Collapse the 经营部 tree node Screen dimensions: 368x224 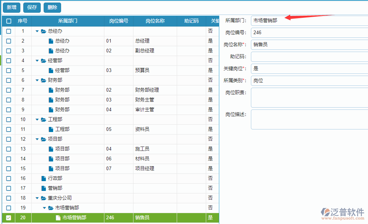36,60
